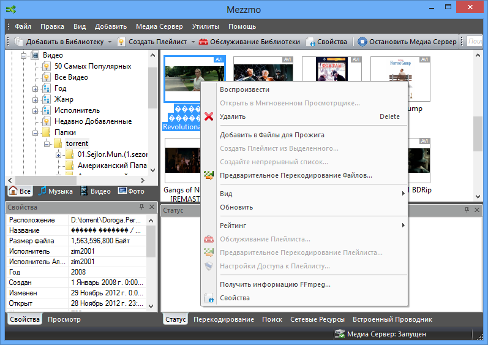Open the Утилиты menu

coord(205,26)
